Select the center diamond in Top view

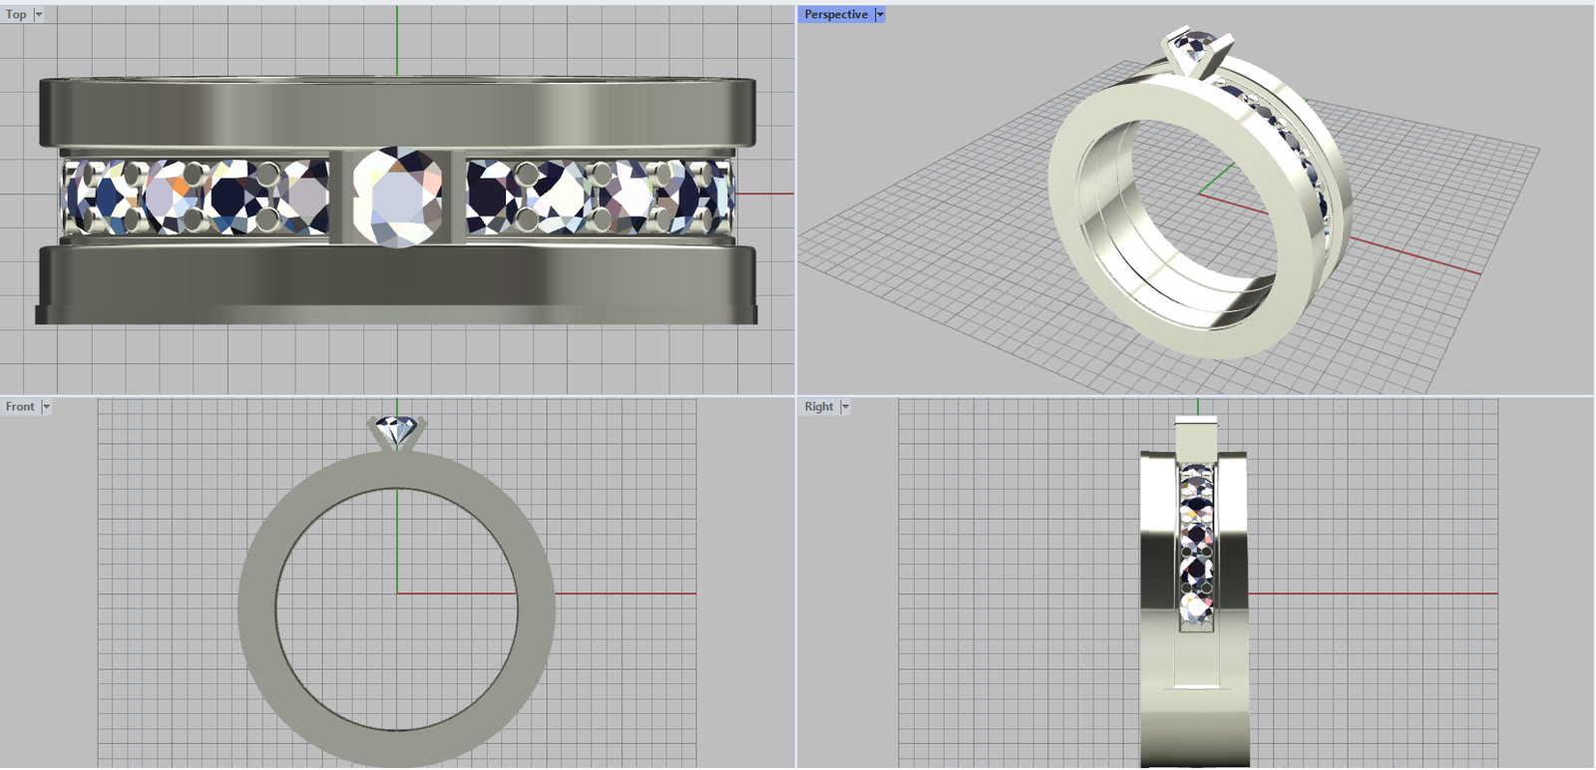coord(398,196)
